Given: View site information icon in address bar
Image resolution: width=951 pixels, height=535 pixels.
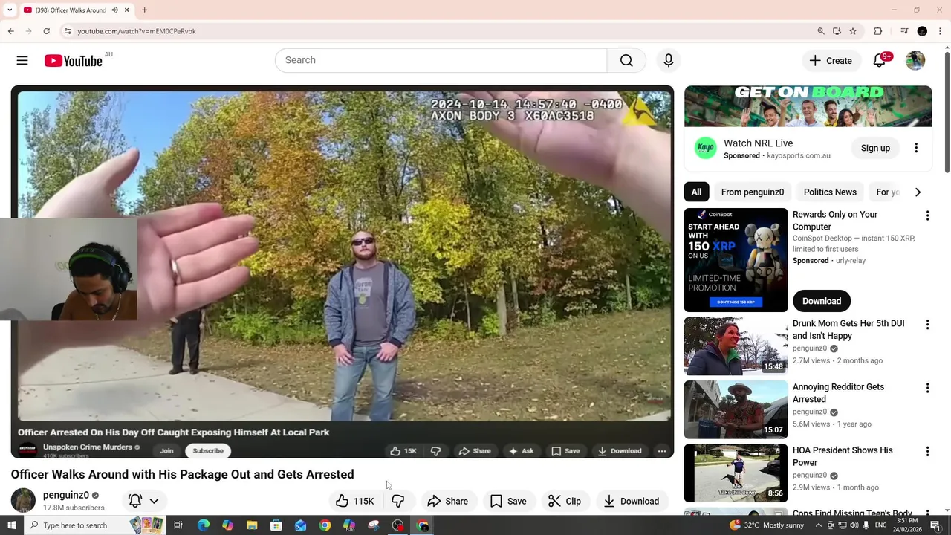Looking at the screenshot, I should [68, 31].
